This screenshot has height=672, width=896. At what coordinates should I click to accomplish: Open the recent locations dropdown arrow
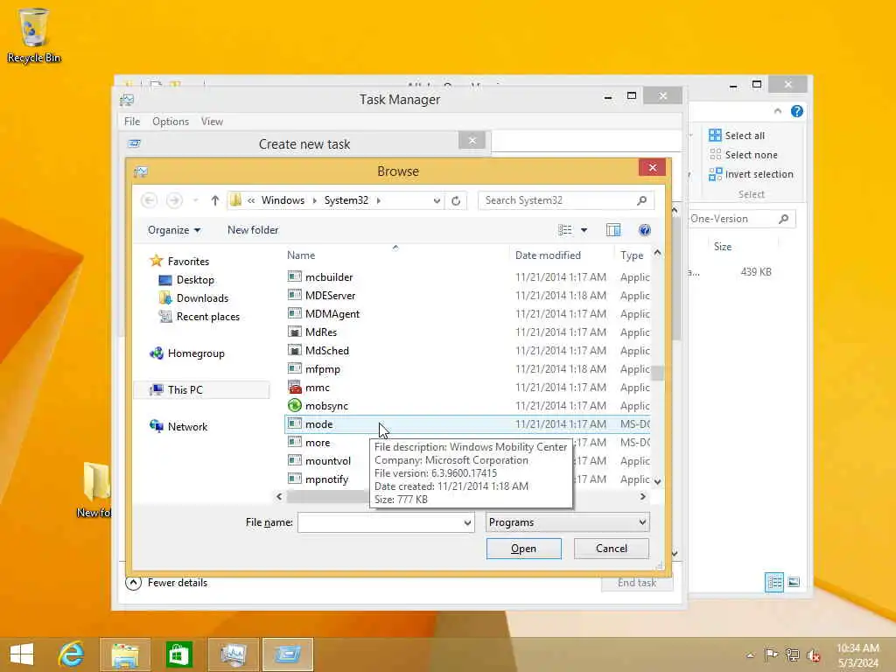point(195,200)
